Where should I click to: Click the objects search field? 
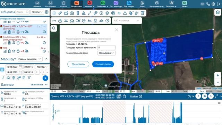coord(23,12)
